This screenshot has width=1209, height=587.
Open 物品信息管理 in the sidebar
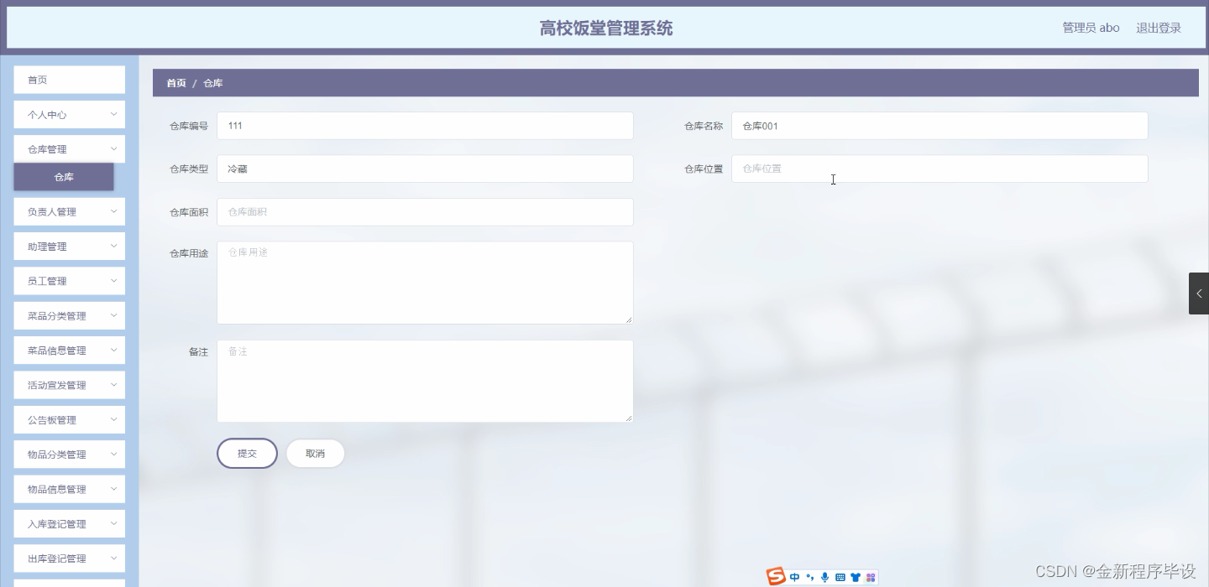(70, 489)
